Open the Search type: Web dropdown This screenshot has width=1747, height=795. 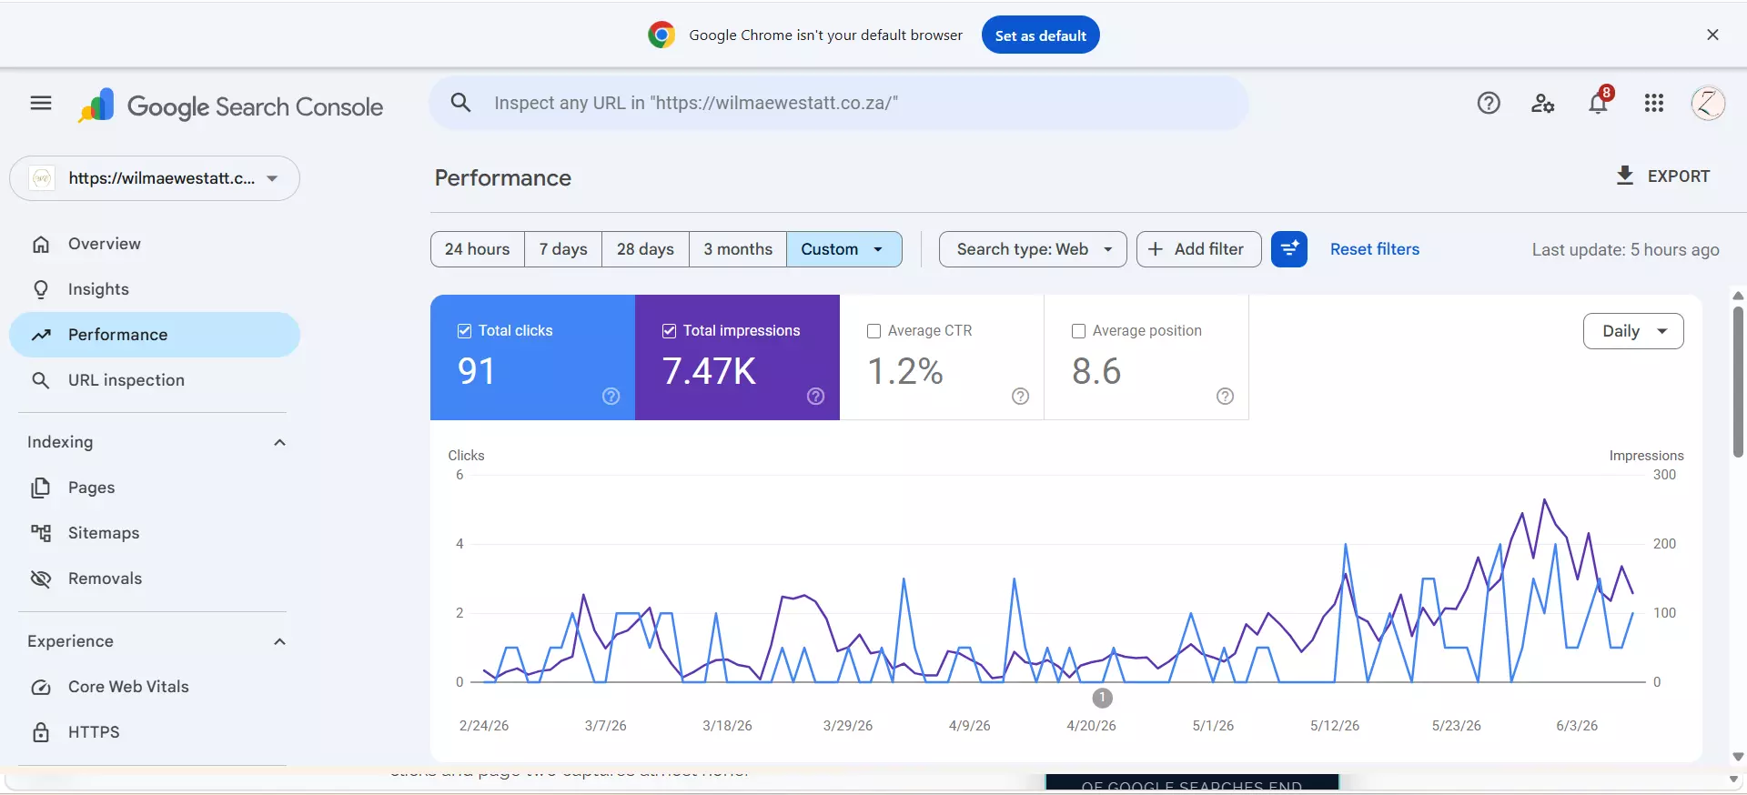pyautogui.click(x=1033, y=249)
